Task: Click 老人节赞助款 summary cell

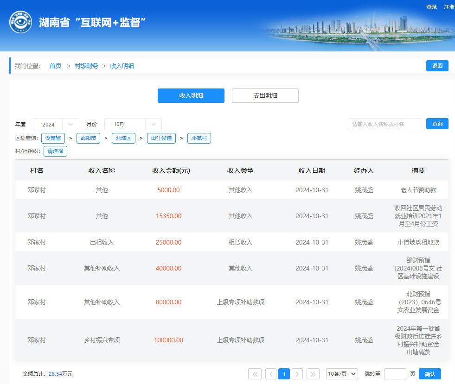Action: [418, 190]
